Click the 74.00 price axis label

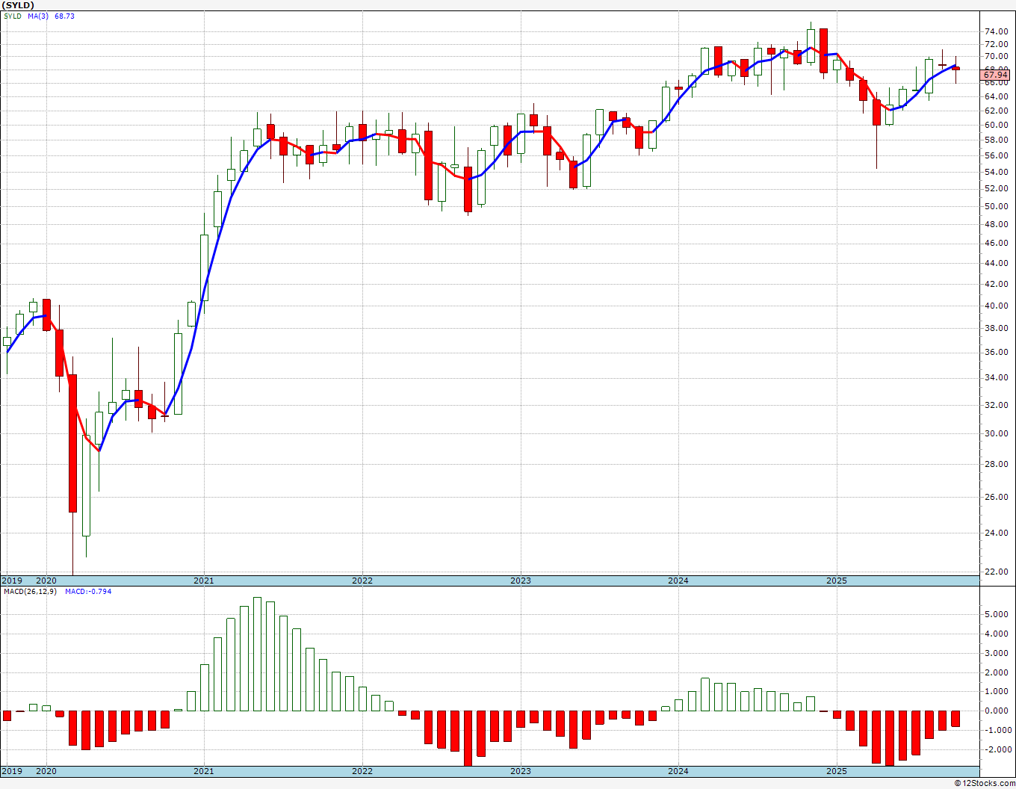[x=997, y=31]
